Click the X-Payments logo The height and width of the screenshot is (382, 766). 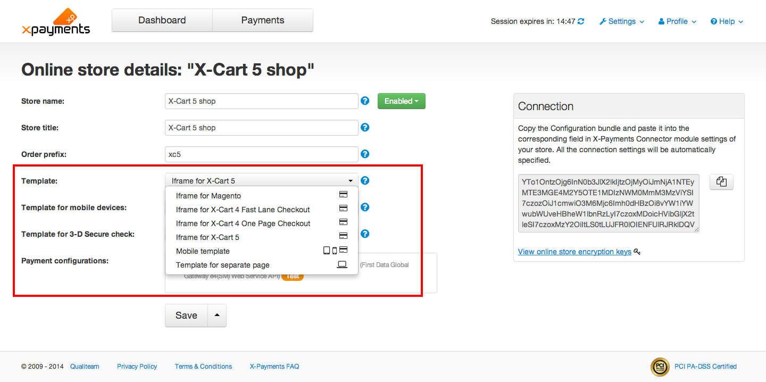click(56, 22)
